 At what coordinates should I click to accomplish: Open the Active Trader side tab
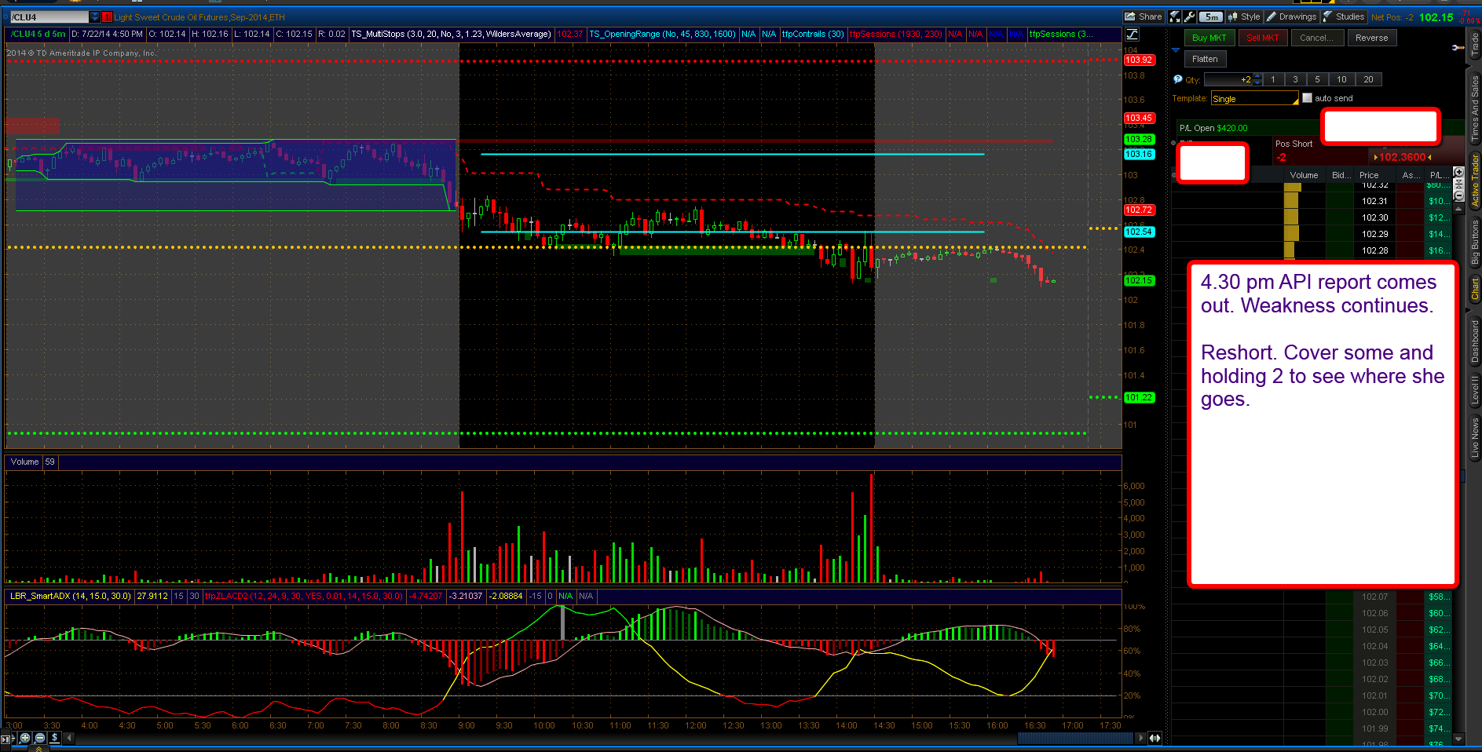[x=1474, y=181]
